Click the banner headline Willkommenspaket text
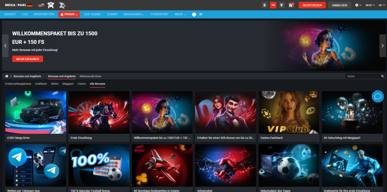Viewport: 387px width, 192px height. [x=55, y=38]
